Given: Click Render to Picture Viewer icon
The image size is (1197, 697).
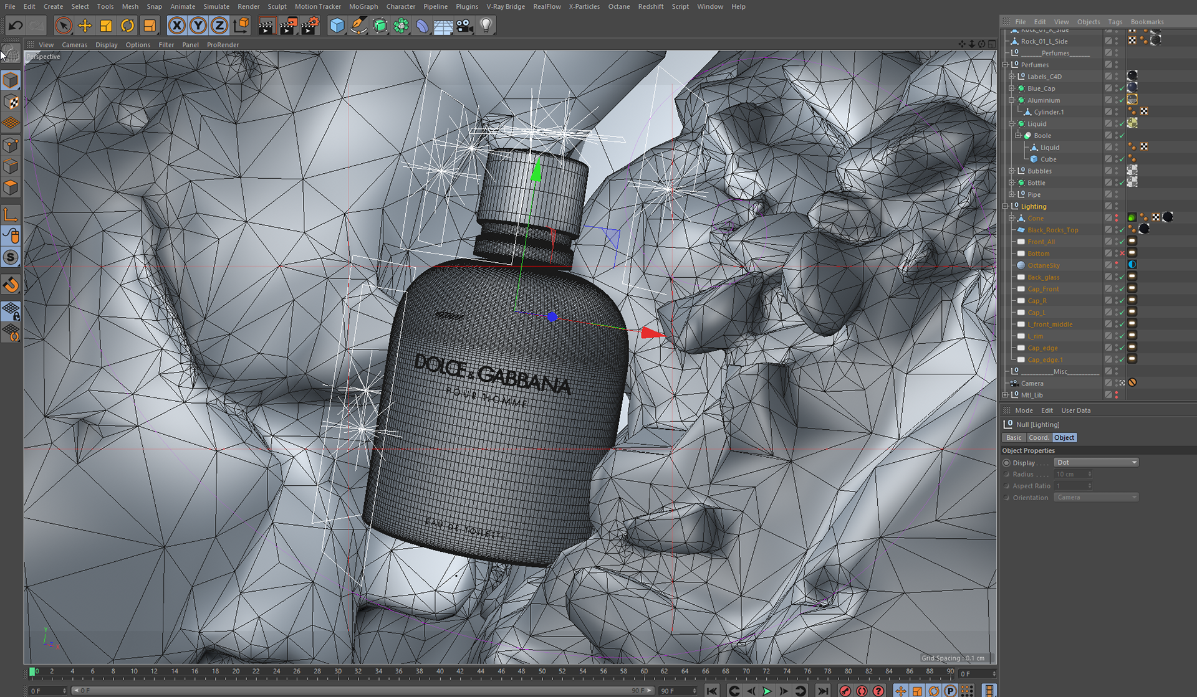Looking at the screenshot, I should coord(288,26).
